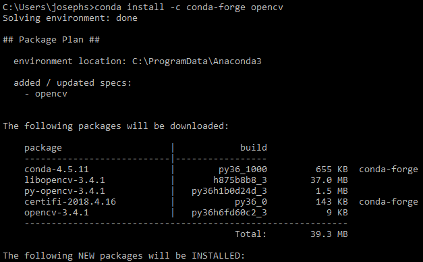This screenshot has width=423, height=262.
Task: Click the '## Package Plan ##' heading
Action: tap(51, 40)
